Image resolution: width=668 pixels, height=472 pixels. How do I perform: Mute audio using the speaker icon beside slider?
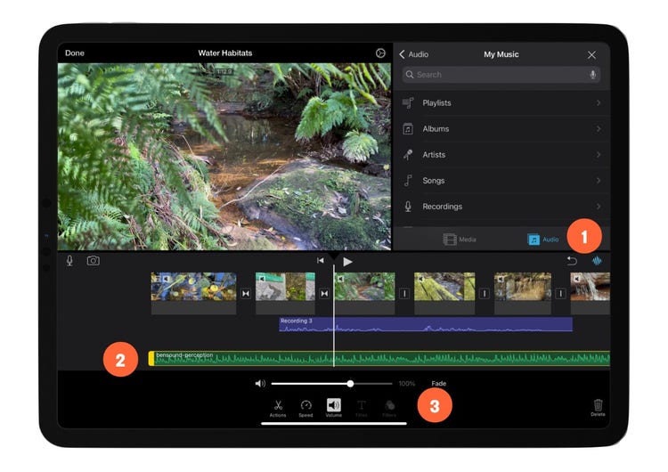point(260,384)
